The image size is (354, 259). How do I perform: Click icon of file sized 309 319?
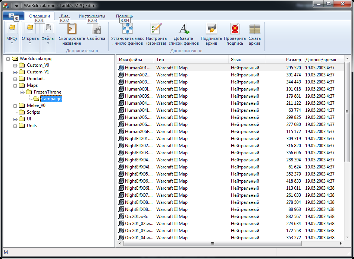coord(122,139)
